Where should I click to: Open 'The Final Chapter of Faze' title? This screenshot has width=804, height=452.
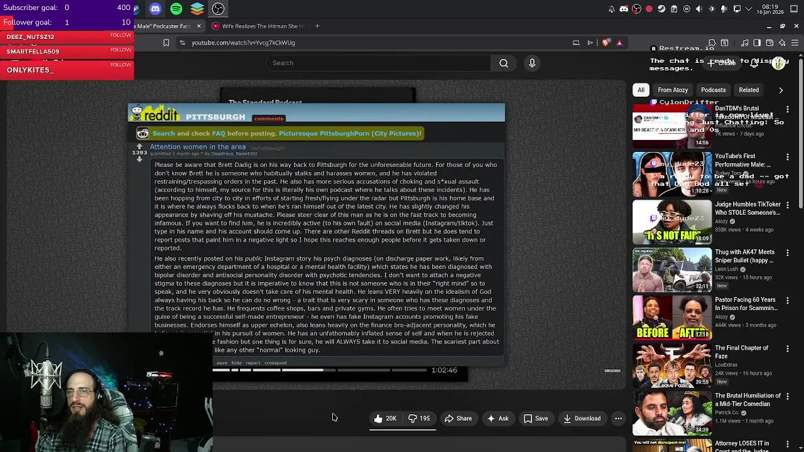pos(741,352)
